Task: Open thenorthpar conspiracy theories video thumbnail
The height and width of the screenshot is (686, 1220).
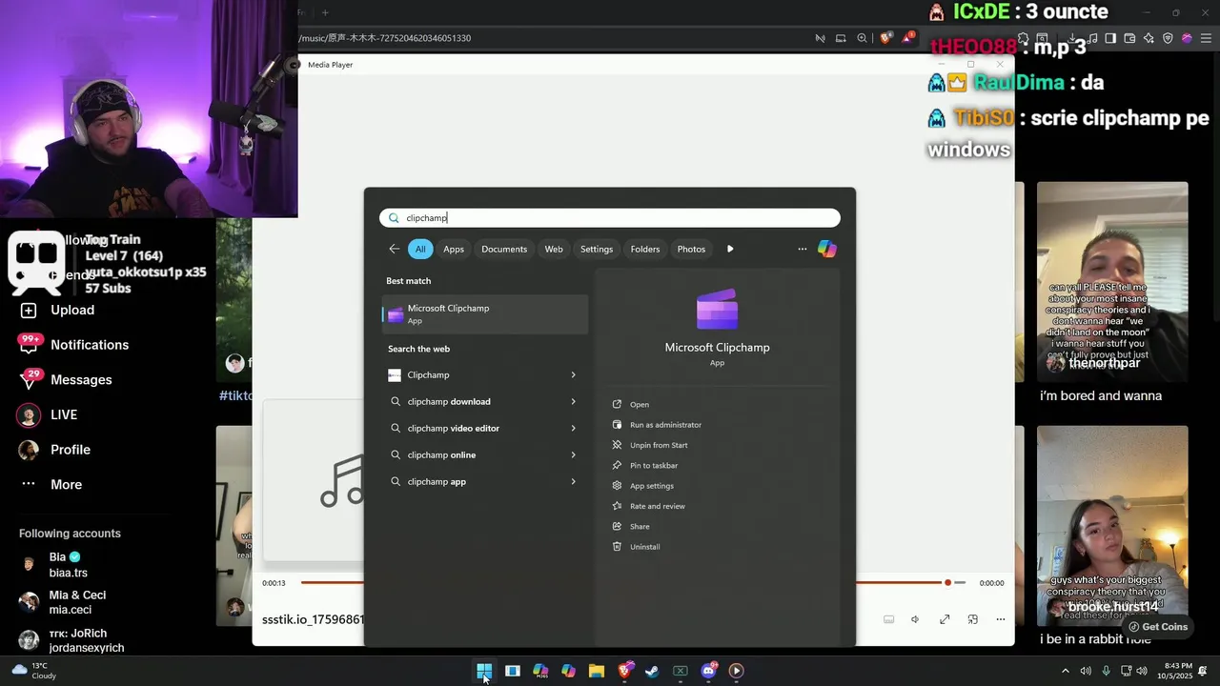Action: [1112, 281]
